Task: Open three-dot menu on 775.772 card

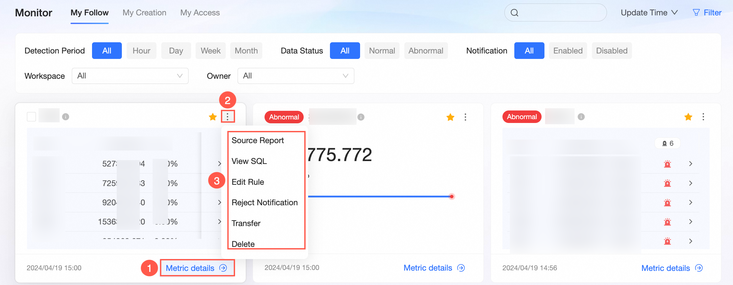Action: pos(465,117)
